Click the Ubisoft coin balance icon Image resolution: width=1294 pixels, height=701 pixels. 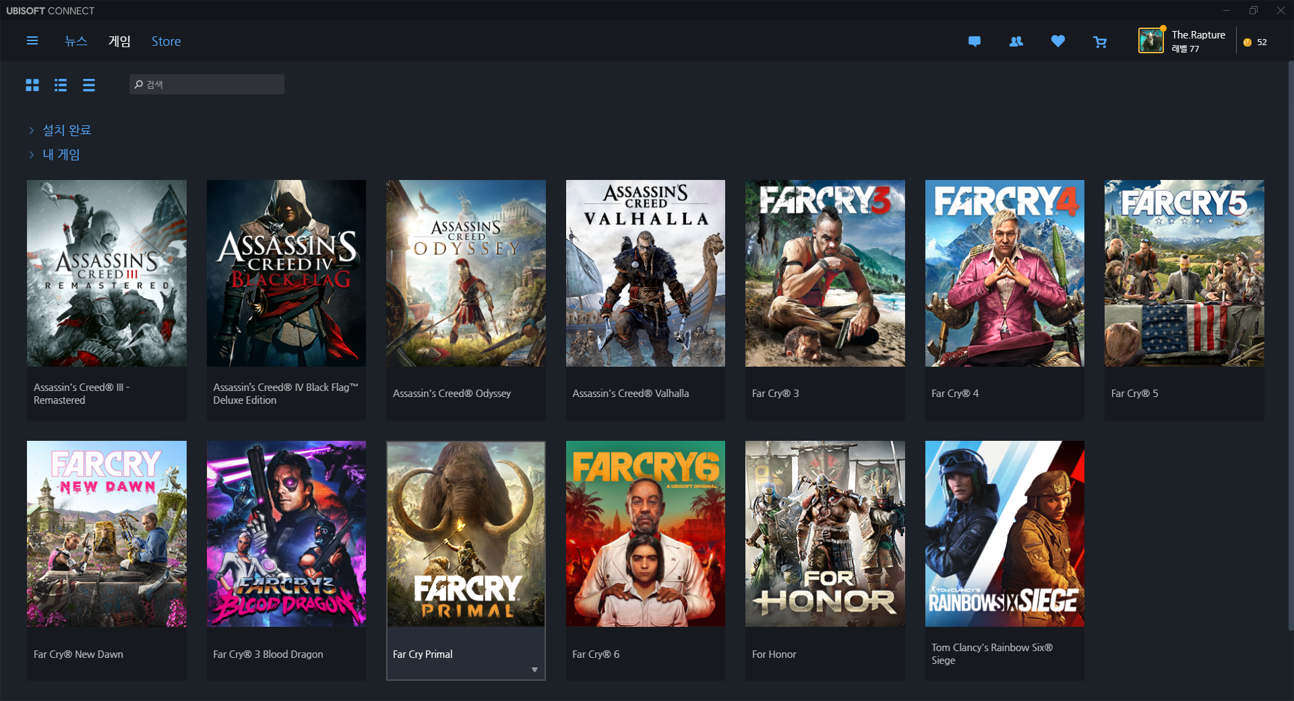pos(1247,42)
